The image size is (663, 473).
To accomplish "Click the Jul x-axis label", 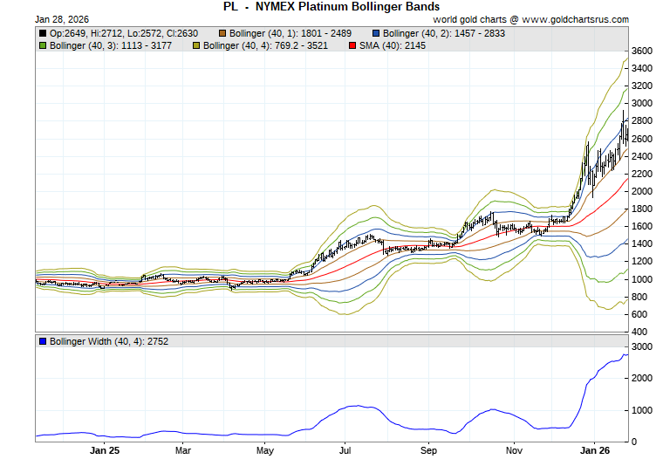I will [x=345, y=451].
